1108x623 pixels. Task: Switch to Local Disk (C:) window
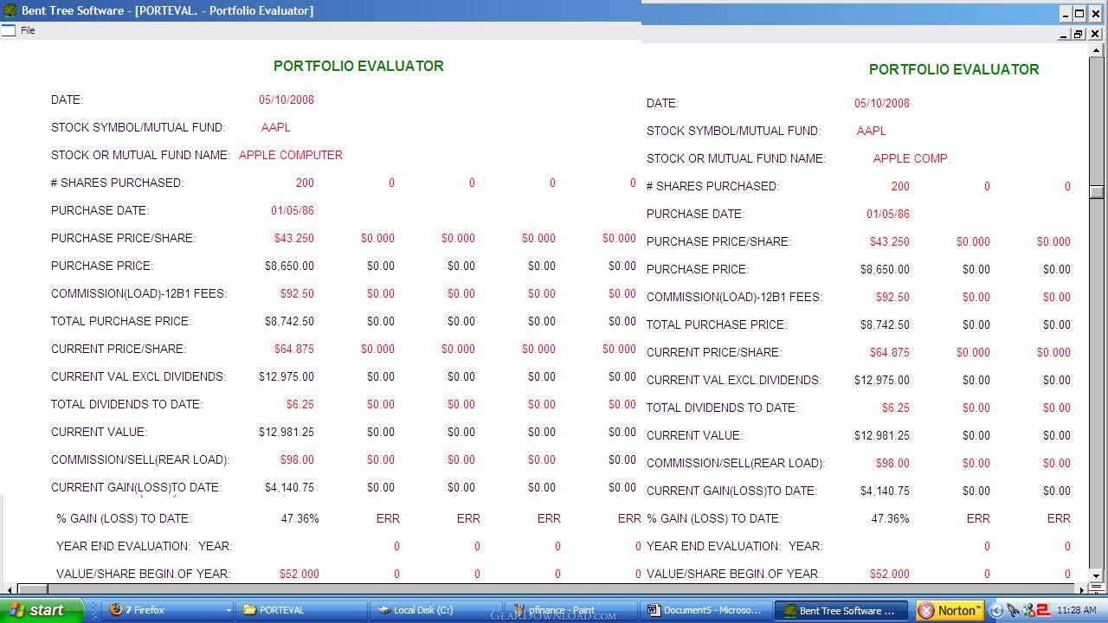[435, 610]
